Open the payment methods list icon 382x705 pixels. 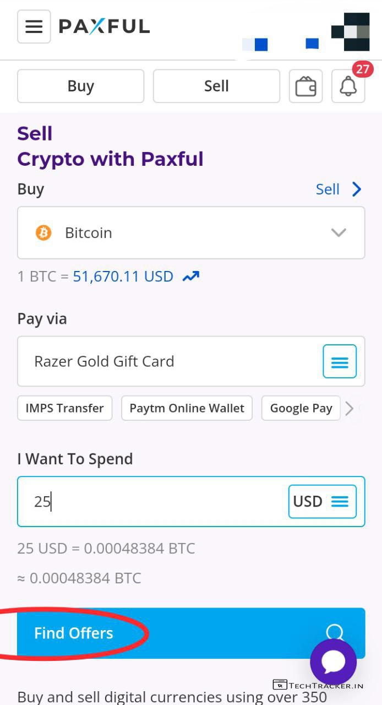pos(339,361)
